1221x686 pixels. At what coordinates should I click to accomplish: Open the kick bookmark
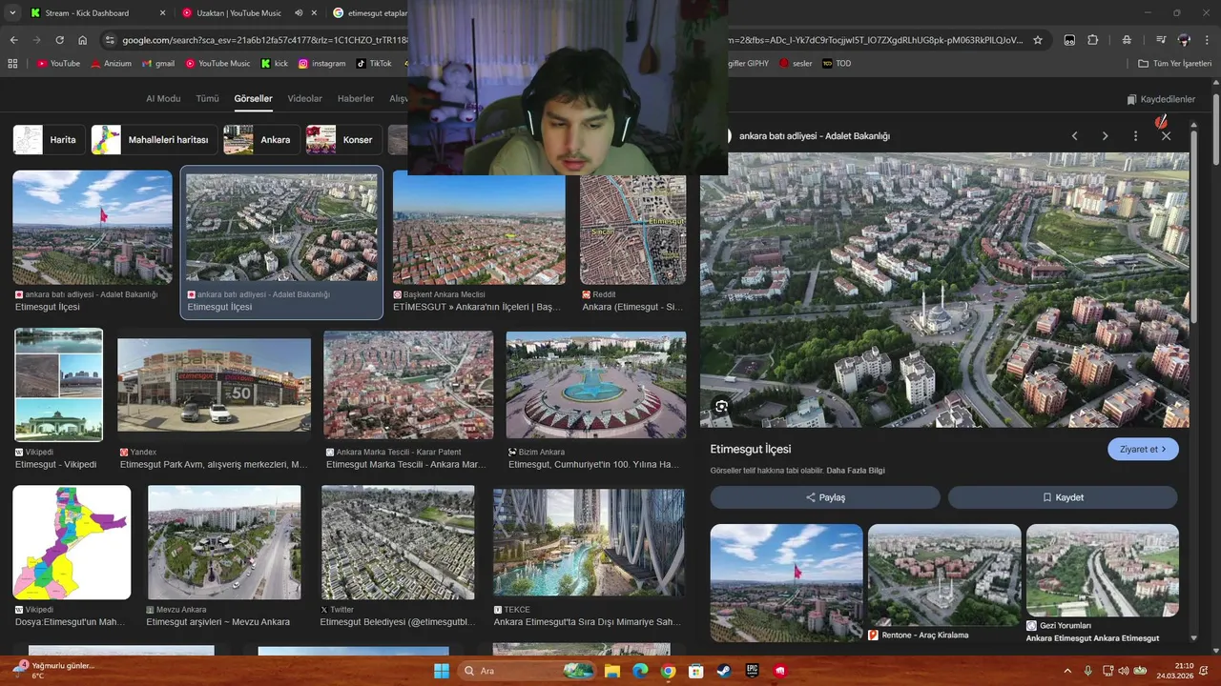[275, 64]
